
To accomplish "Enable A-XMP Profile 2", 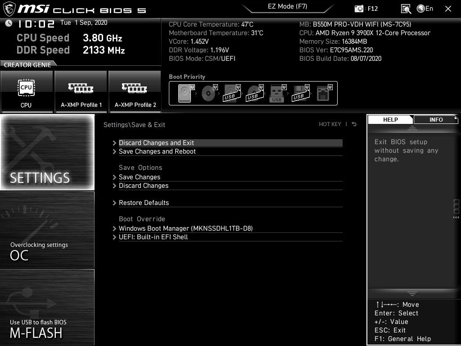I will pyautogui.click(x=135, y=91).
